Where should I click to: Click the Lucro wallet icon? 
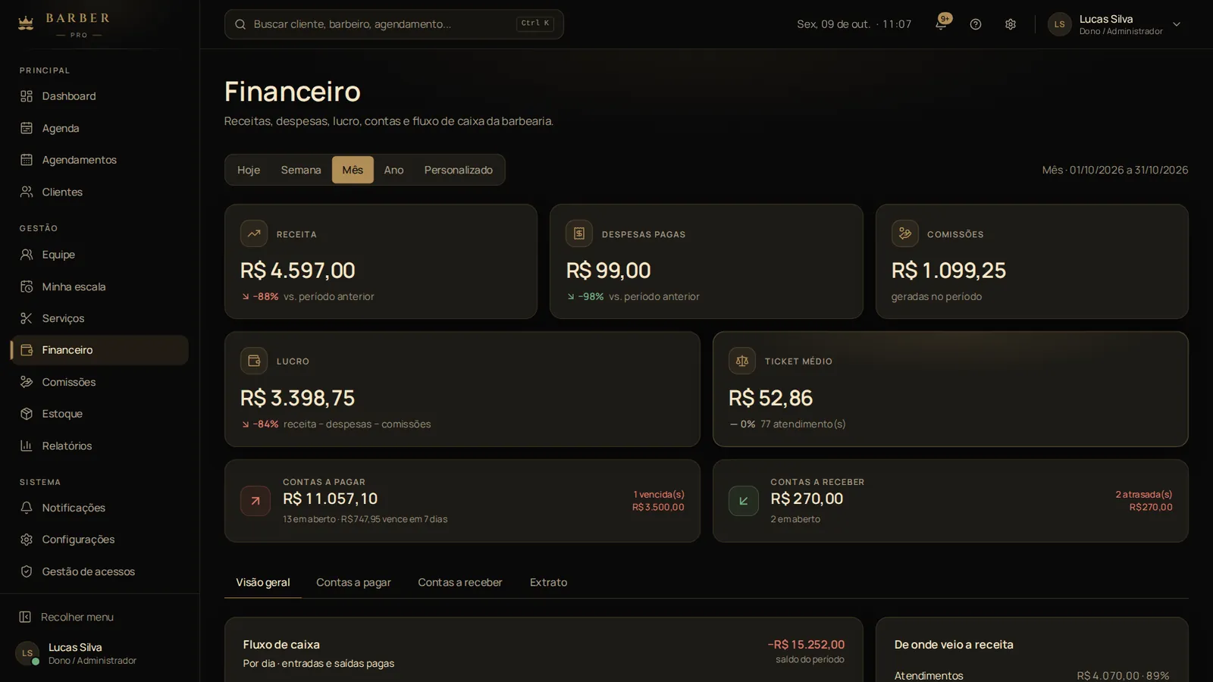pos(254,361)
